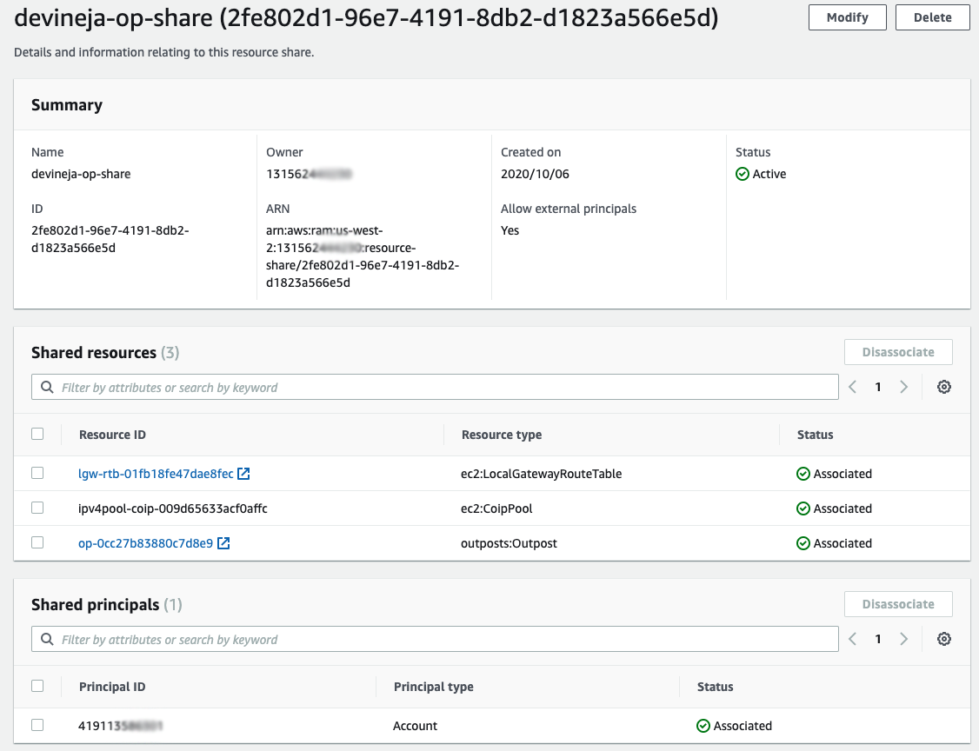
Task: Click the search magnifier in Shared principals filter
Action: click(x=47, y=638)
